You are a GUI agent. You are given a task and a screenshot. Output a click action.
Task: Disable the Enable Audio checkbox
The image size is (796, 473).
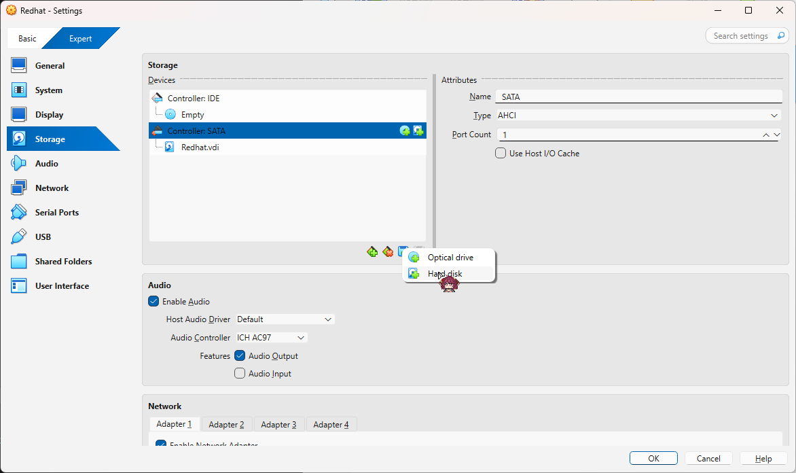pos(171,301)
